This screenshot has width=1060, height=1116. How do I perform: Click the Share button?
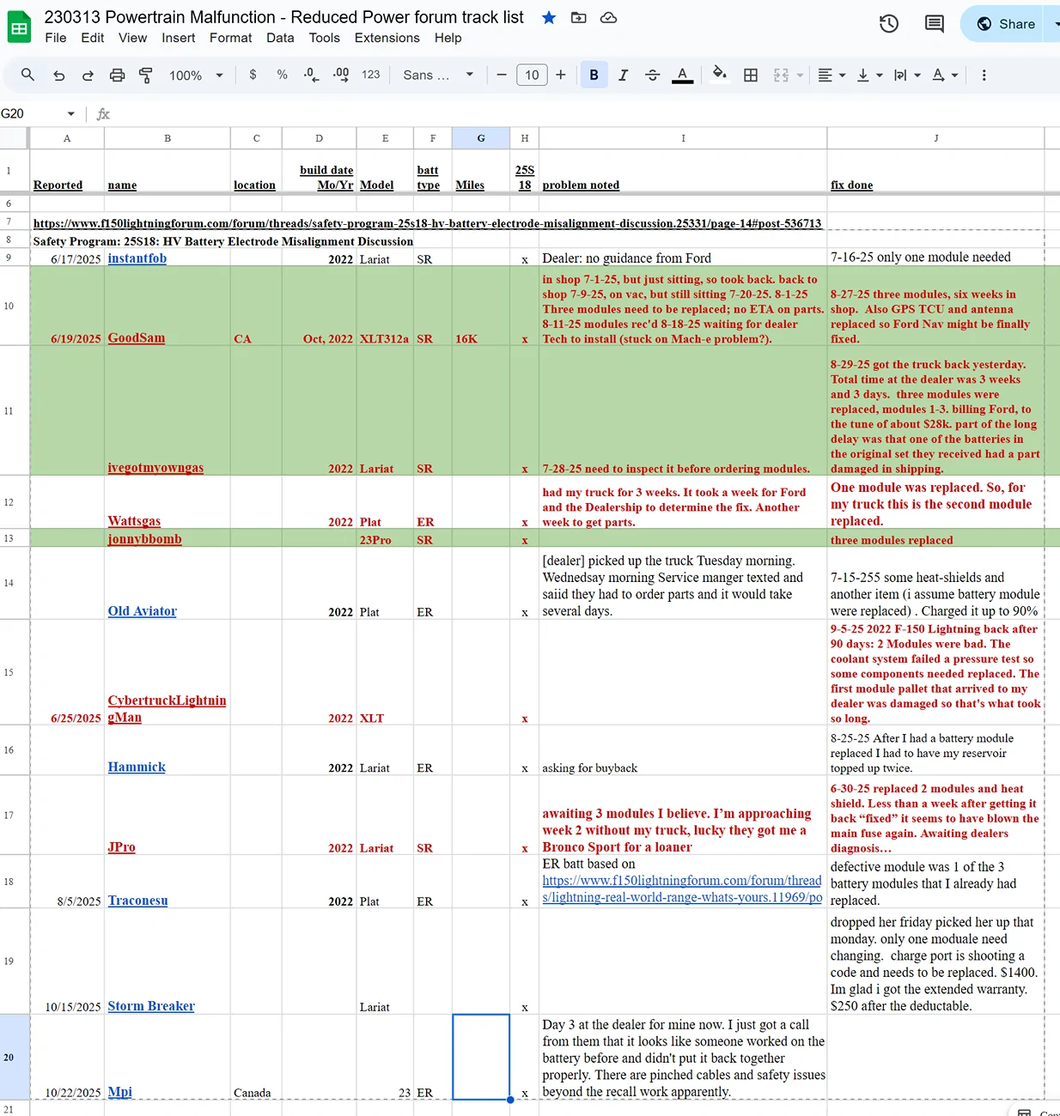coord(1006,24)
